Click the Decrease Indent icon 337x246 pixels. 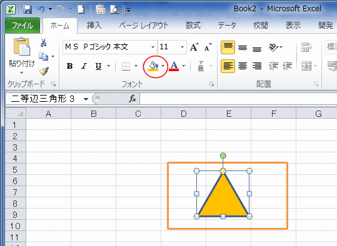coord(273,66)
